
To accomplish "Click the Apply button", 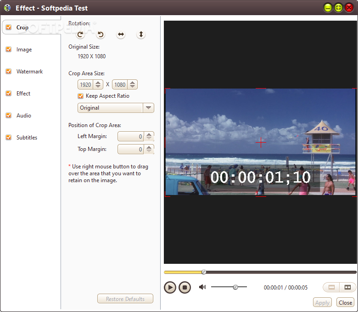I will tap(322, 303).
